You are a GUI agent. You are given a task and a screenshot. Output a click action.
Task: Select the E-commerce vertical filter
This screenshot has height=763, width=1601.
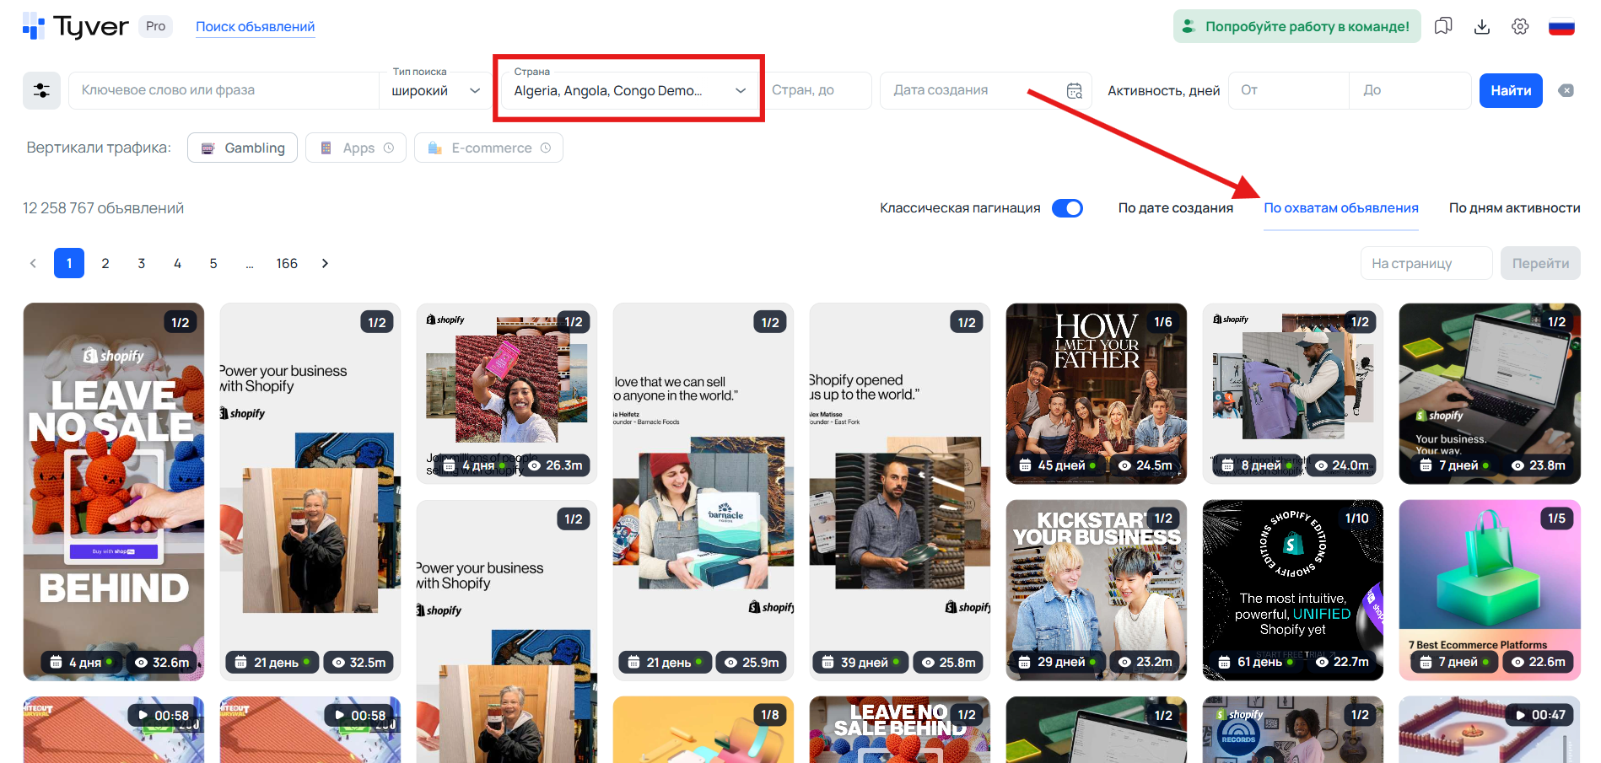point(488,148)
